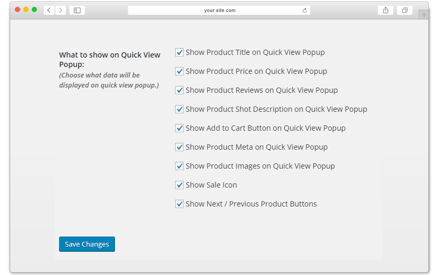Add a new tab with plus icon
Image resolution: width=439 pixels, height=275 pixels.
click(x=424, y=15)
